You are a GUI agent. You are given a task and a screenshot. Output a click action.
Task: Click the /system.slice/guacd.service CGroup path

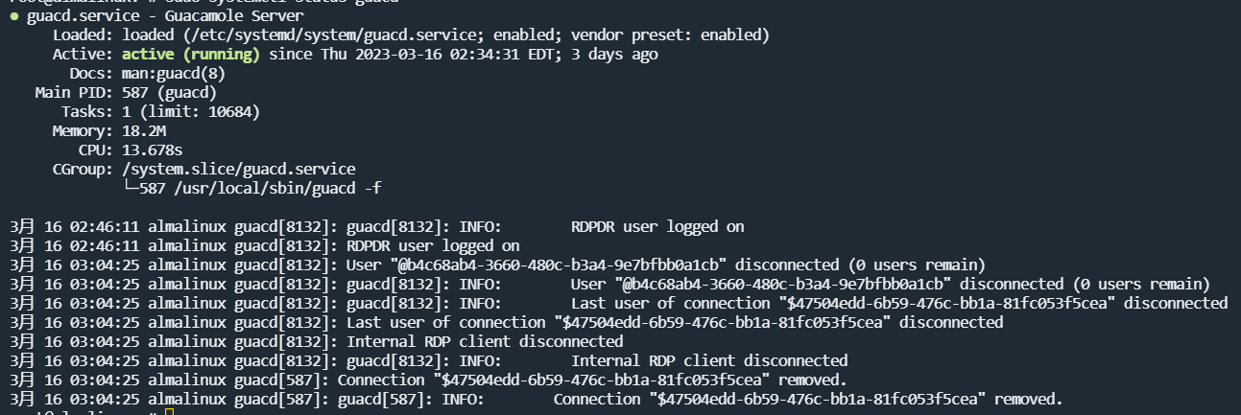coord(239,170)
